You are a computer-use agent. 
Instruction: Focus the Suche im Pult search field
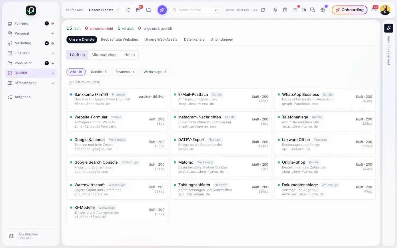[x=195, y=10]
